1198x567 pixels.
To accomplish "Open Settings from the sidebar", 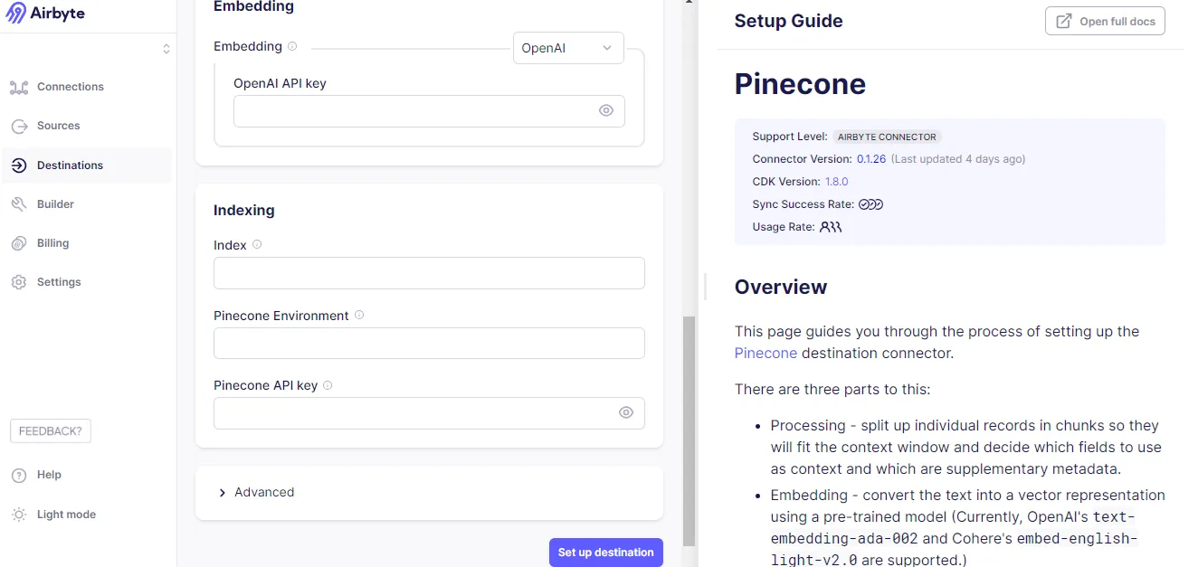I will click(59, 282).
